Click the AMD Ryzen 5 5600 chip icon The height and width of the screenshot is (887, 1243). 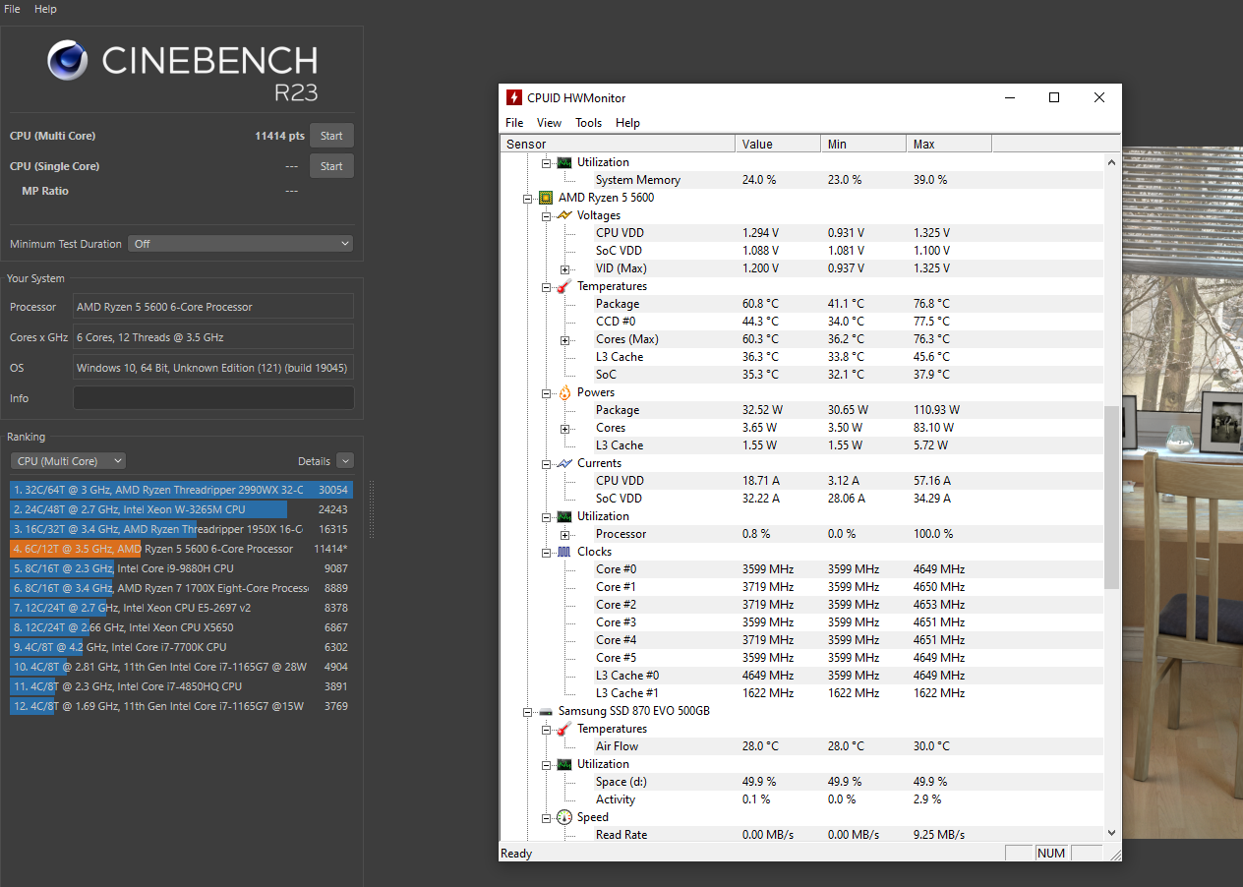coord(546,198)
